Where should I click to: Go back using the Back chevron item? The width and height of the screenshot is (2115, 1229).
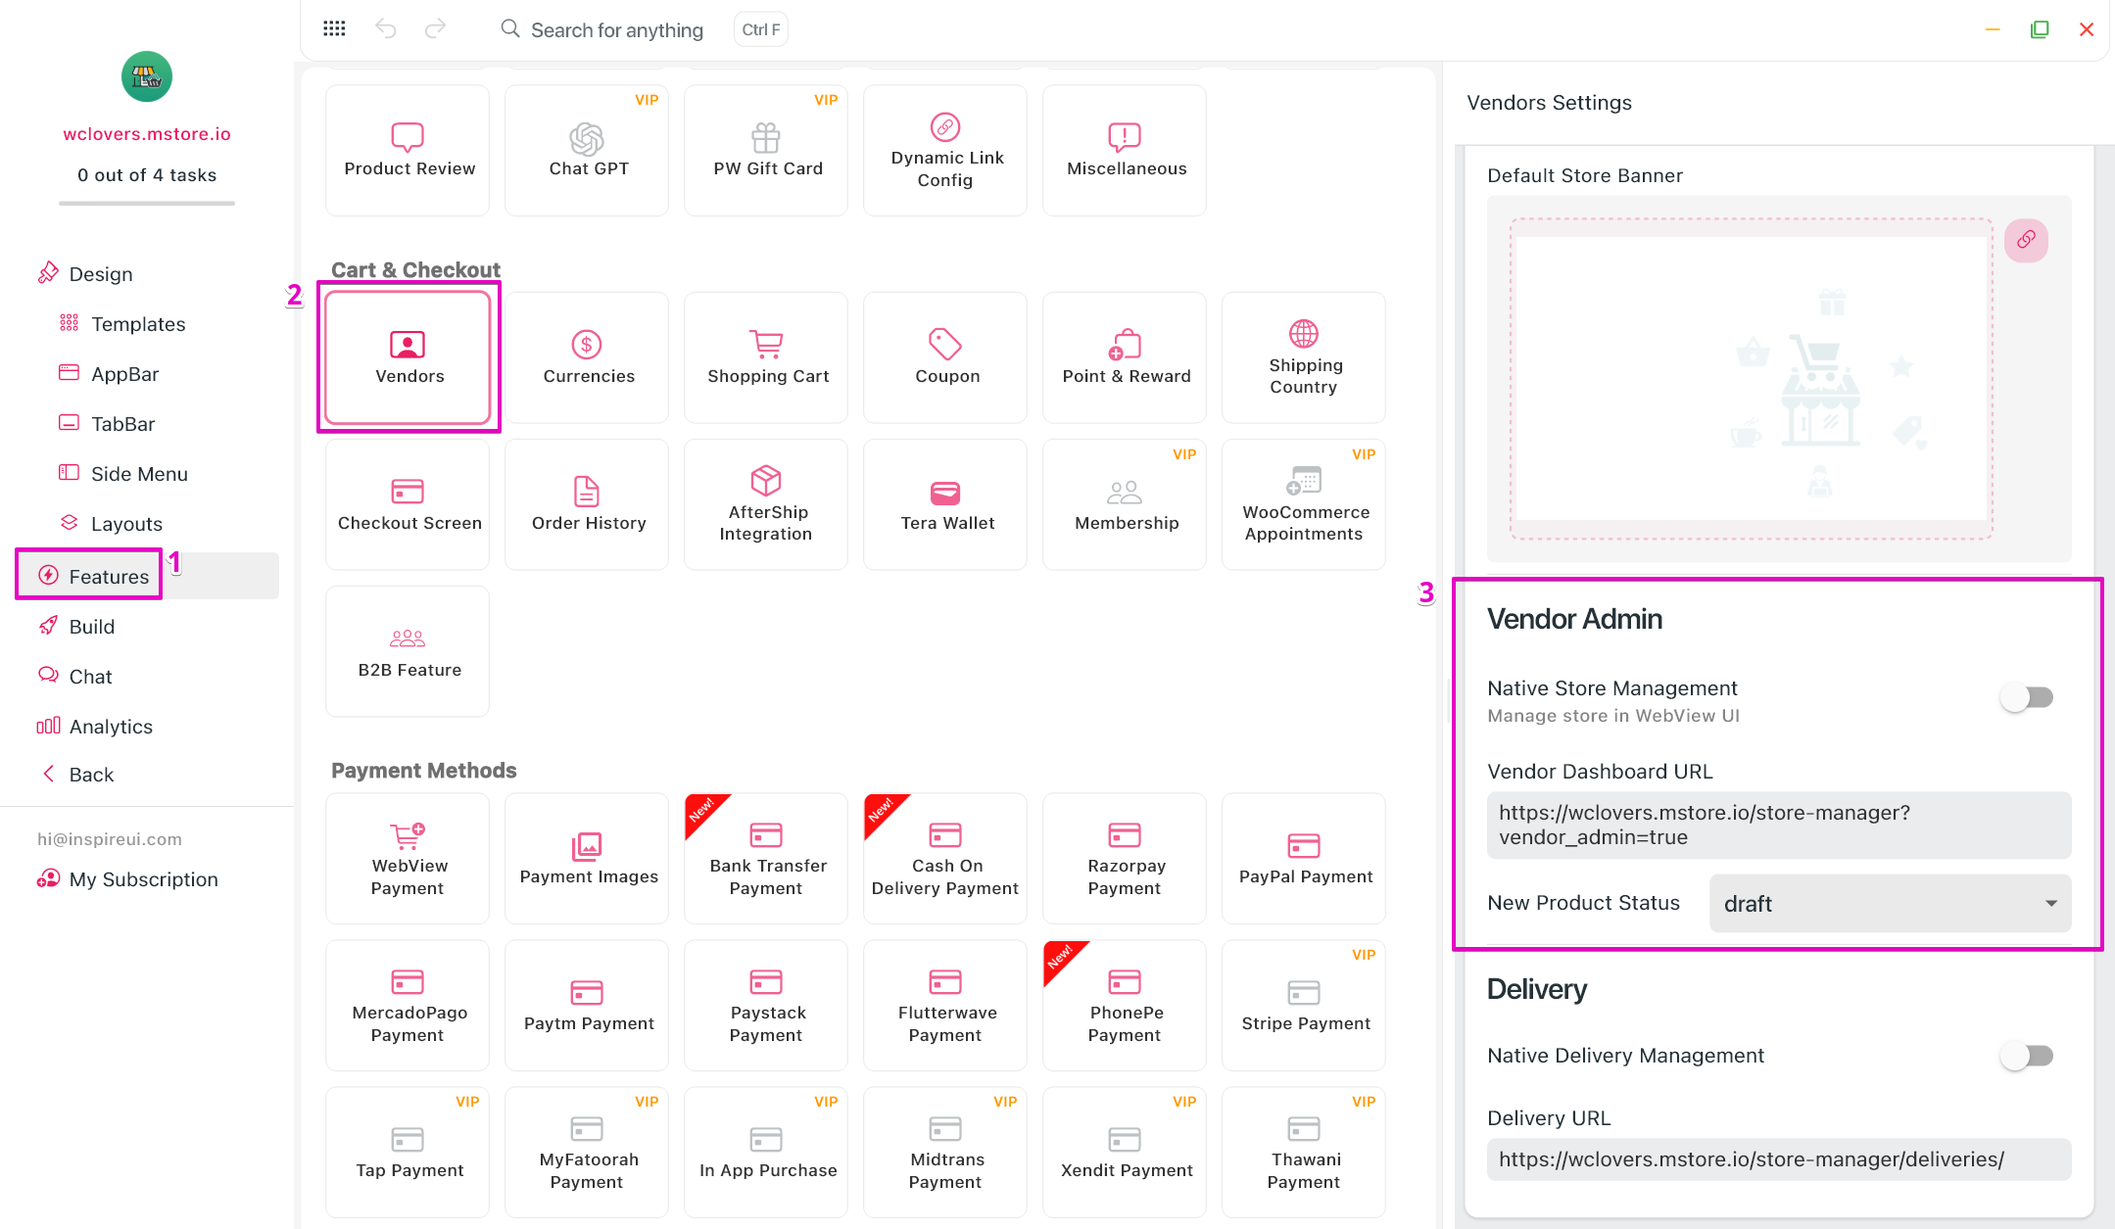click(90, 775)
